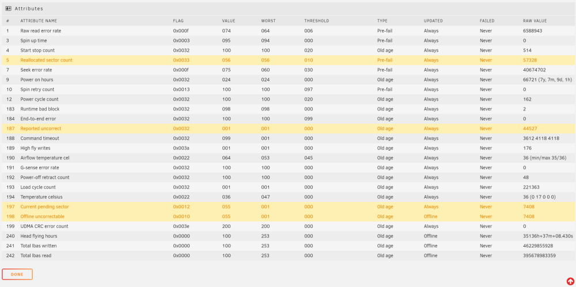This screenshot has width=576, height=287.
Task: Click flag 0x003e value
Action: (x=181, y=226)
